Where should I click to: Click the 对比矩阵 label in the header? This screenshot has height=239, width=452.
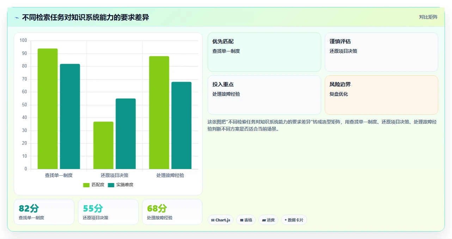(x=428, y=17)
